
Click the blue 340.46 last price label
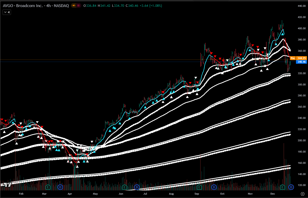(x=301, y=62)
